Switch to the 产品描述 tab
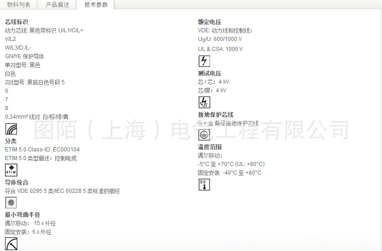The height and width of the screenshot is (251, 382). point(57,5)
